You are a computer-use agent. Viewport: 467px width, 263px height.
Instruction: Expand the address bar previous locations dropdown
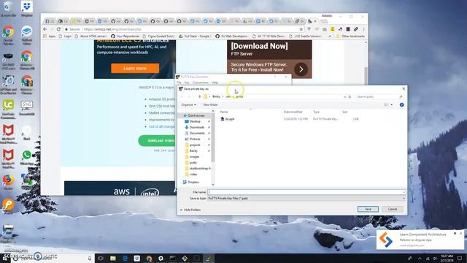(x=344, y=96)
